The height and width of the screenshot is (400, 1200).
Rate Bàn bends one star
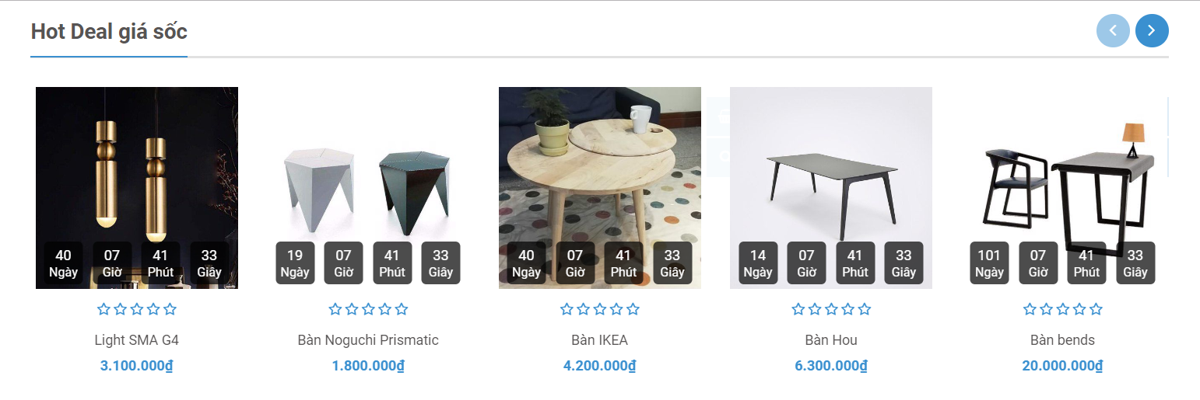pos(1030,309)
